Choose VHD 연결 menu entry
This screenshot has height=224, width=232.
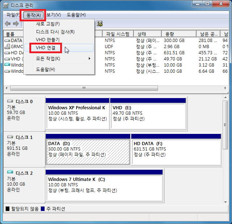59,48
